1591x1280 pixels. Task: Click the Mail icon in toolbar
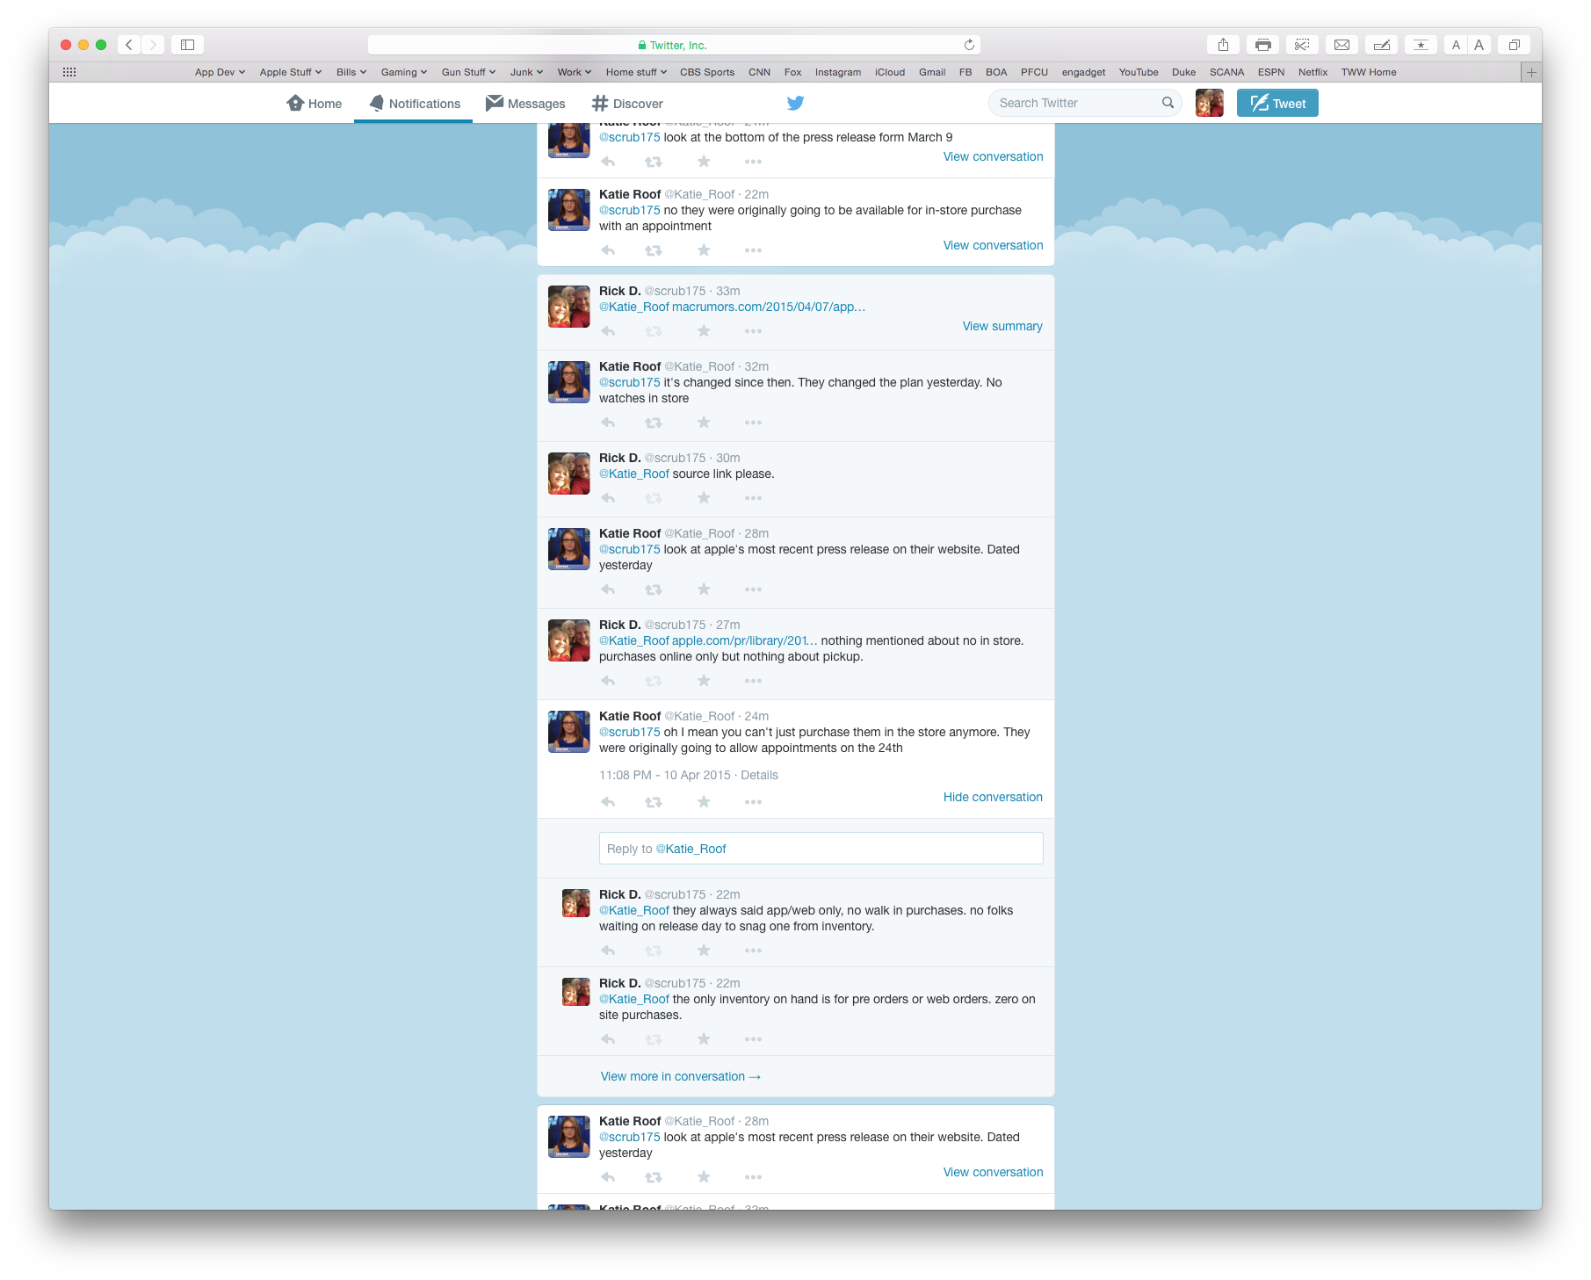1342,45
